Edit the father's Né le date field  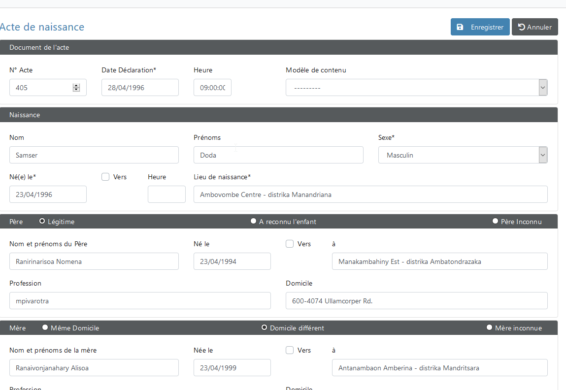click(x=232, y=261)
